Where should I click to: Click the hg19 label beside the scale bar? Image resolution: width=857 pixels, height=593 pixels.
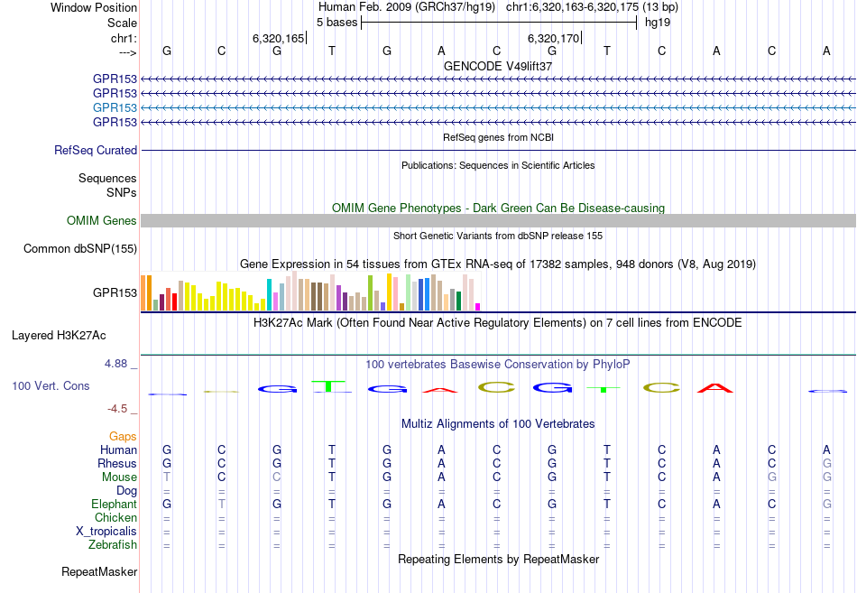(x=658, y=23)
